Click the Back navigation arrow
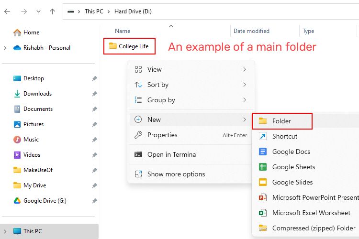The height and width of the screenshot is (239, 359). click(7, 11)
